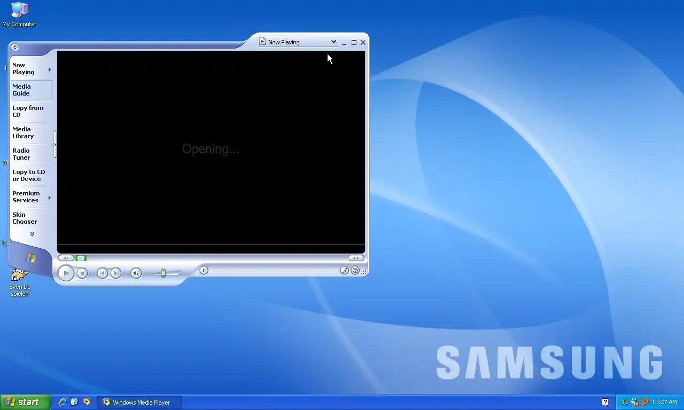The image size is (684, 410).
Task: Click the resize grip of the player
Action: 364,271
